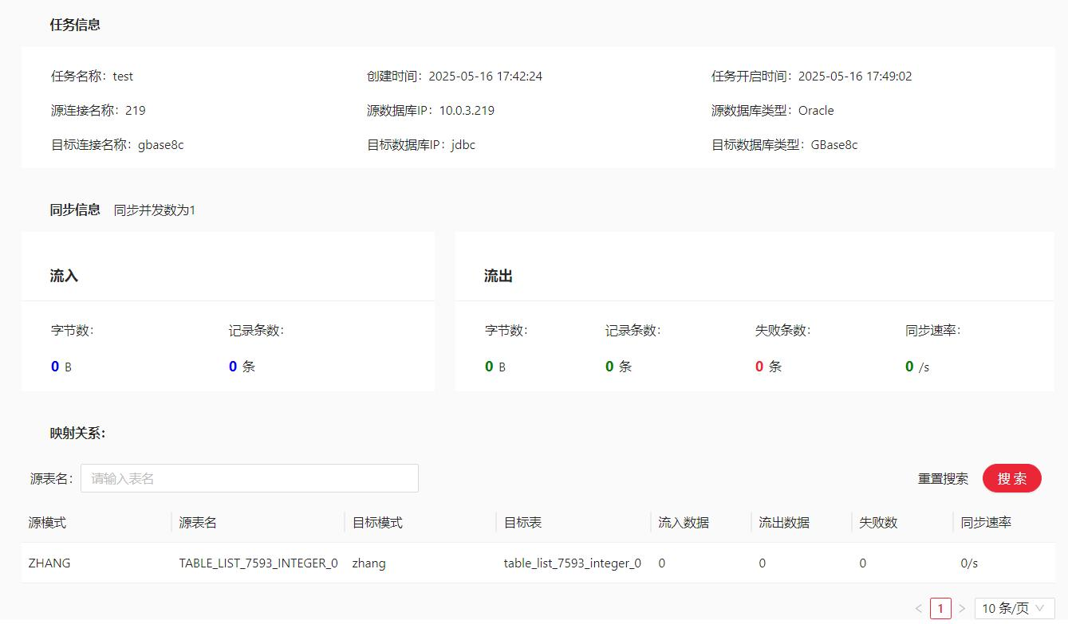Select the TABLE_LIST_7593_INTEGER_0 source table cell

pyautogui.click(x=258, y=563)
